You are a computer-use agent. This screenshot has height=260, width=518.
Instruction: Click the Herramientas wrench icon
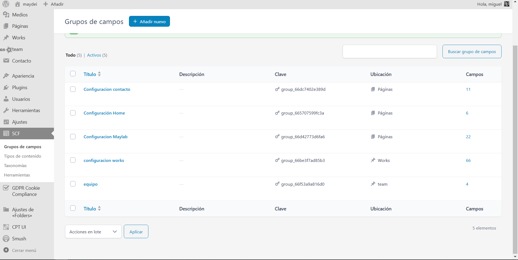click(x=6, y=110)
